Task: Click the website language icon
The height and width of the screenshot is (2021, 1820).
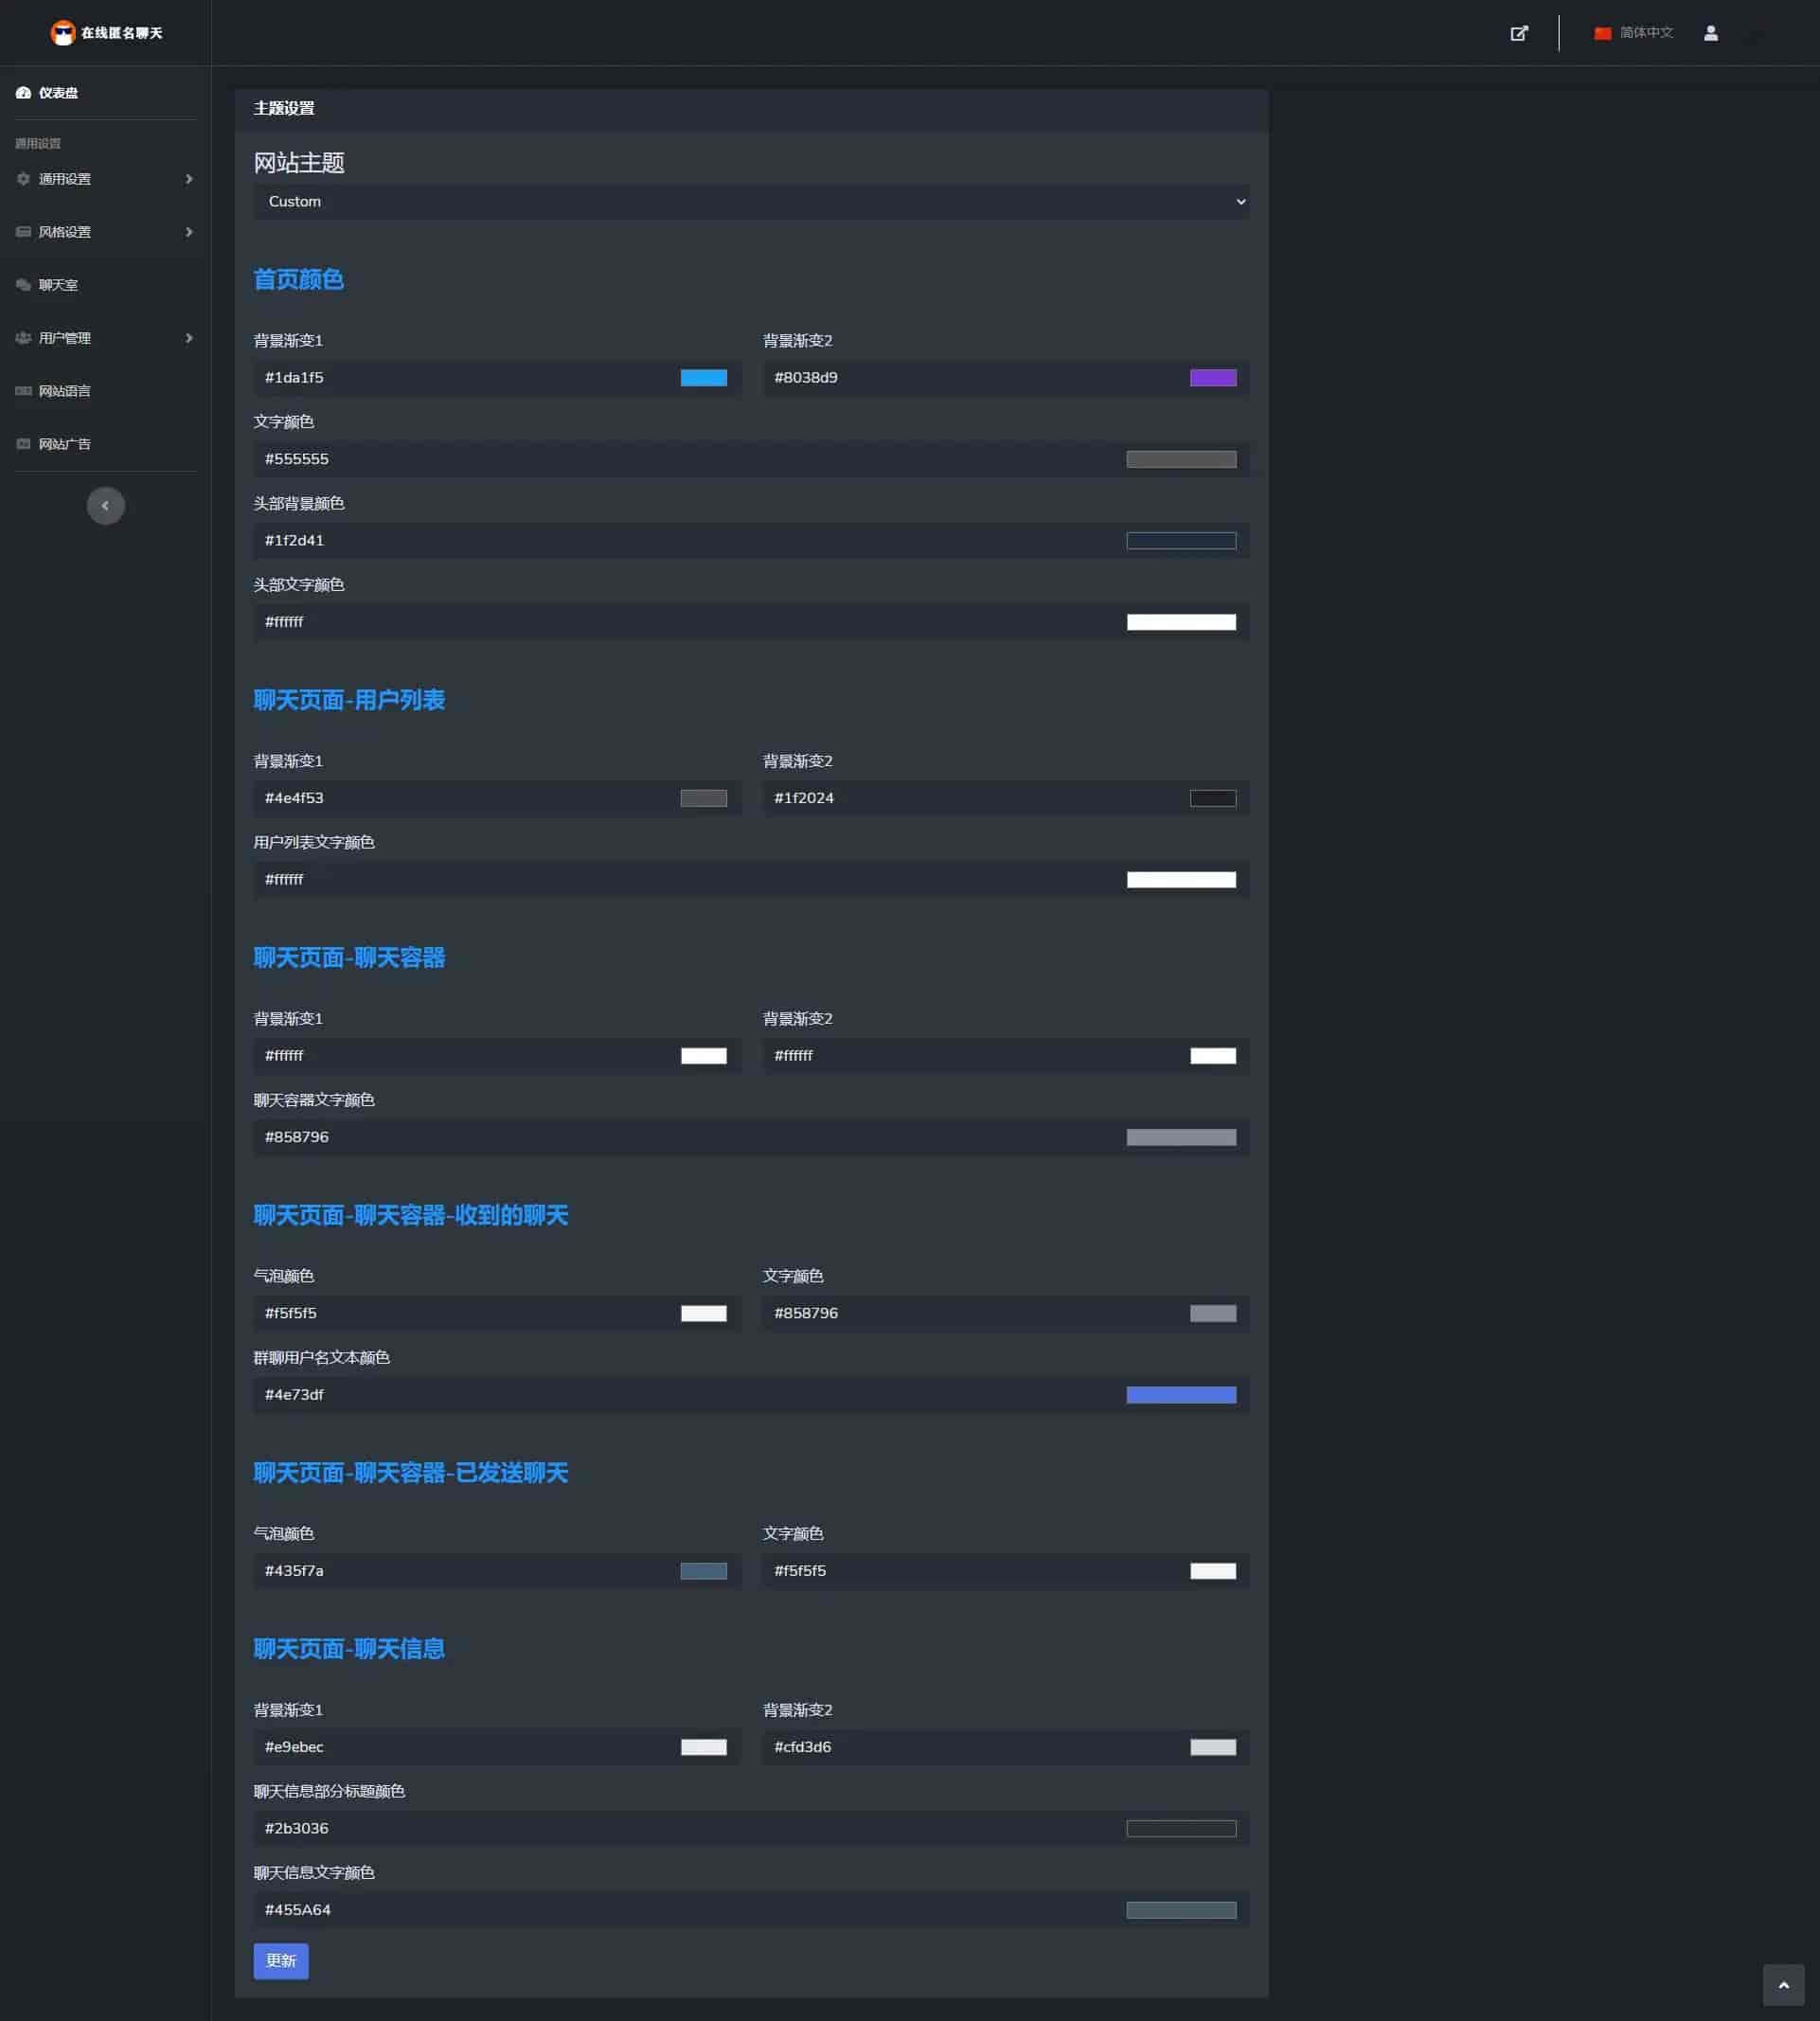Action: pos(23,391)
